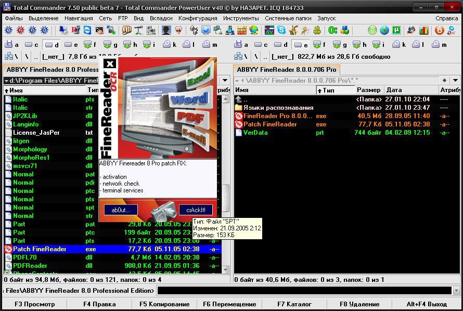This screenshot has width=463, height=311.
Task: Launch TeamViewer from the toolbar
Action: point(87,30)
